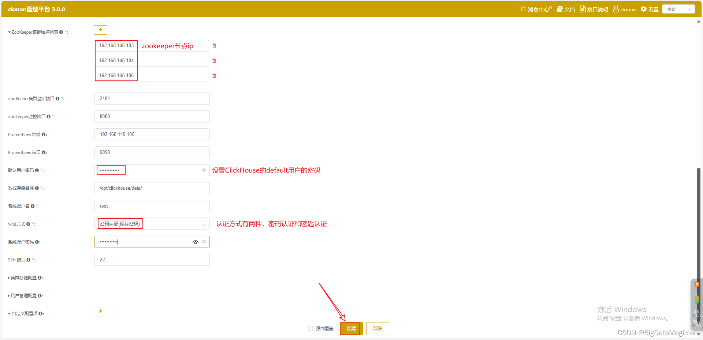
Task: Open the interface description menu text
Action: (598, 10)
